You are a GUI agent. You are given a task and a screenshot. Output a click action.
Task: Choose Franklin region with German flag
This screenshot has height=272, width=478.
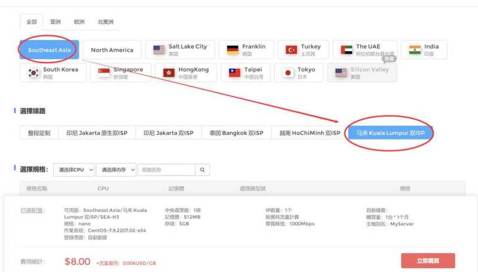point(246,50)
